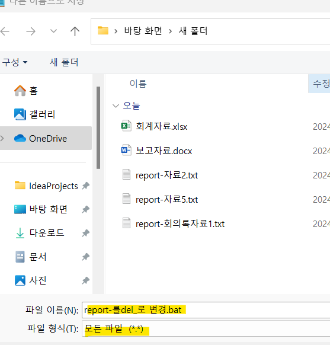Image resolution: width=330 pixels, height=345 pixels.
Task: Click the folder icon in address bar
Action: [x=103, y=31]
